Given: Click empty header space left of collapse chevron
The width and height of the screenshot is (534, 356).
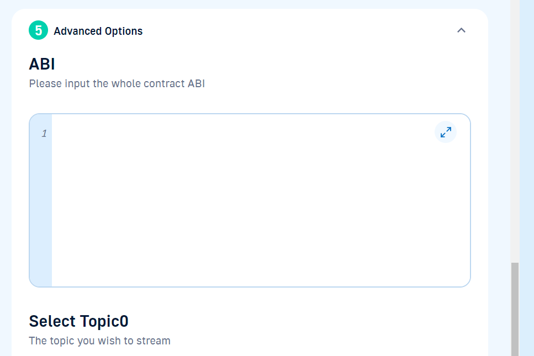Looking at the screenshot, I should [x=300, y=30].
